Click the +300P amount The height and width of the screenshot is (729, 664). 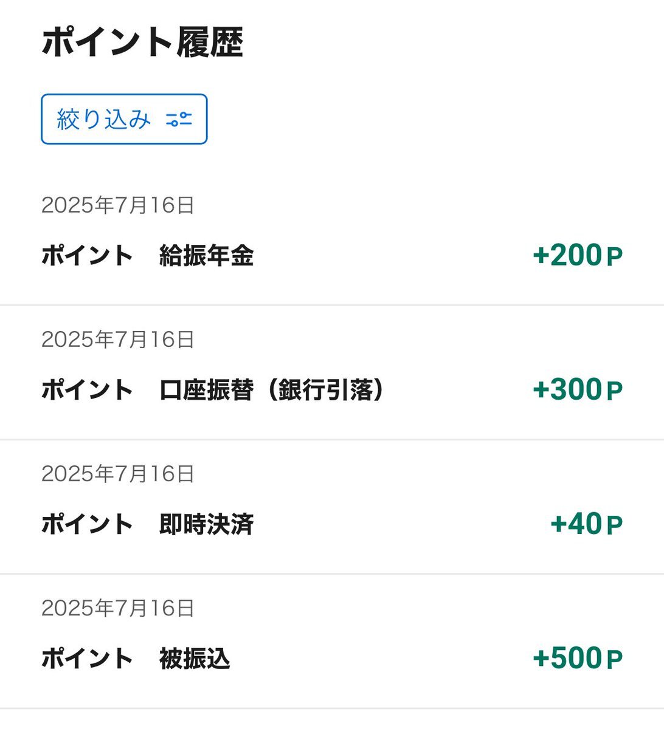[578, 389]
